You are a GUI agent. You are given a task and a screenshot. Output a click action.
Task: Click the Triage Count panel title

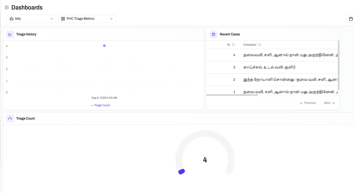(25, 119)
